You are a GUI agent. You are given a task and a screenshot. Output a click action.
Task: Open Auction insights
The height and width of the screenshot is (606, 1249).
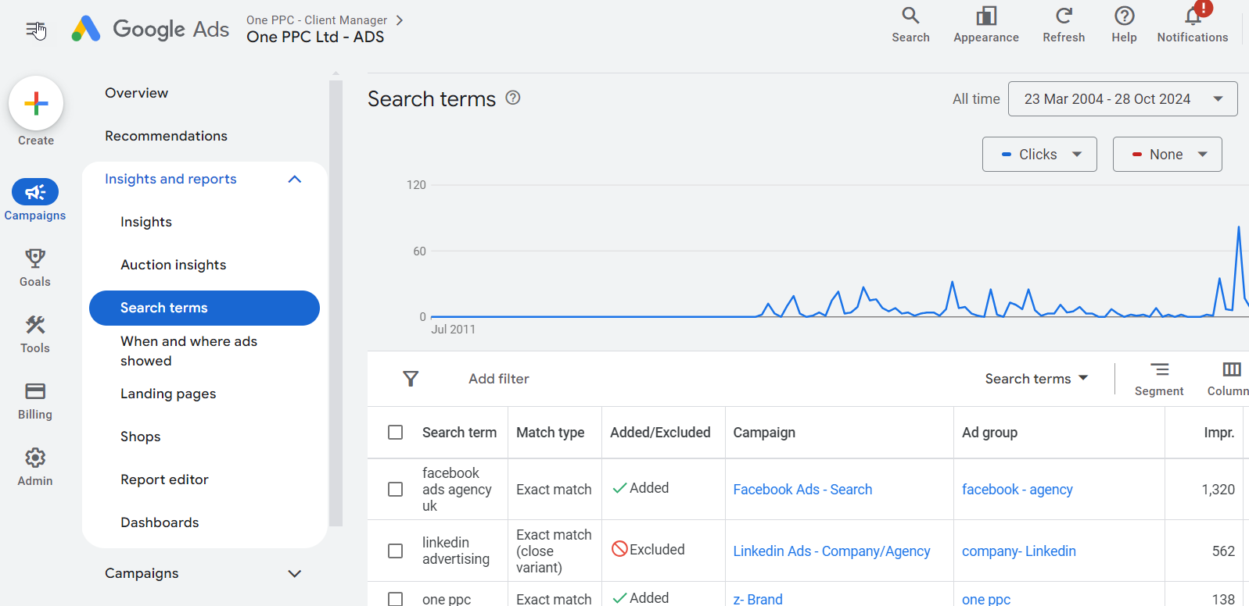coord(174,266)
